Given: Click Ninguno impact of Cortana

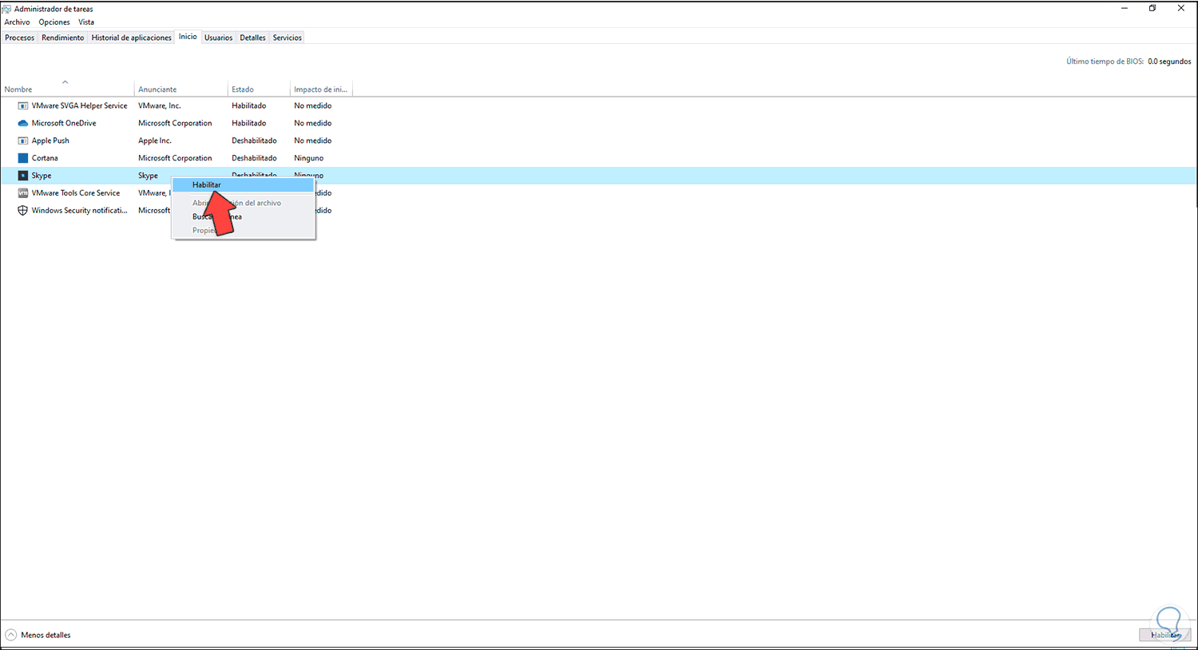Looking at the screenshot, I should (x=308, y=158).
